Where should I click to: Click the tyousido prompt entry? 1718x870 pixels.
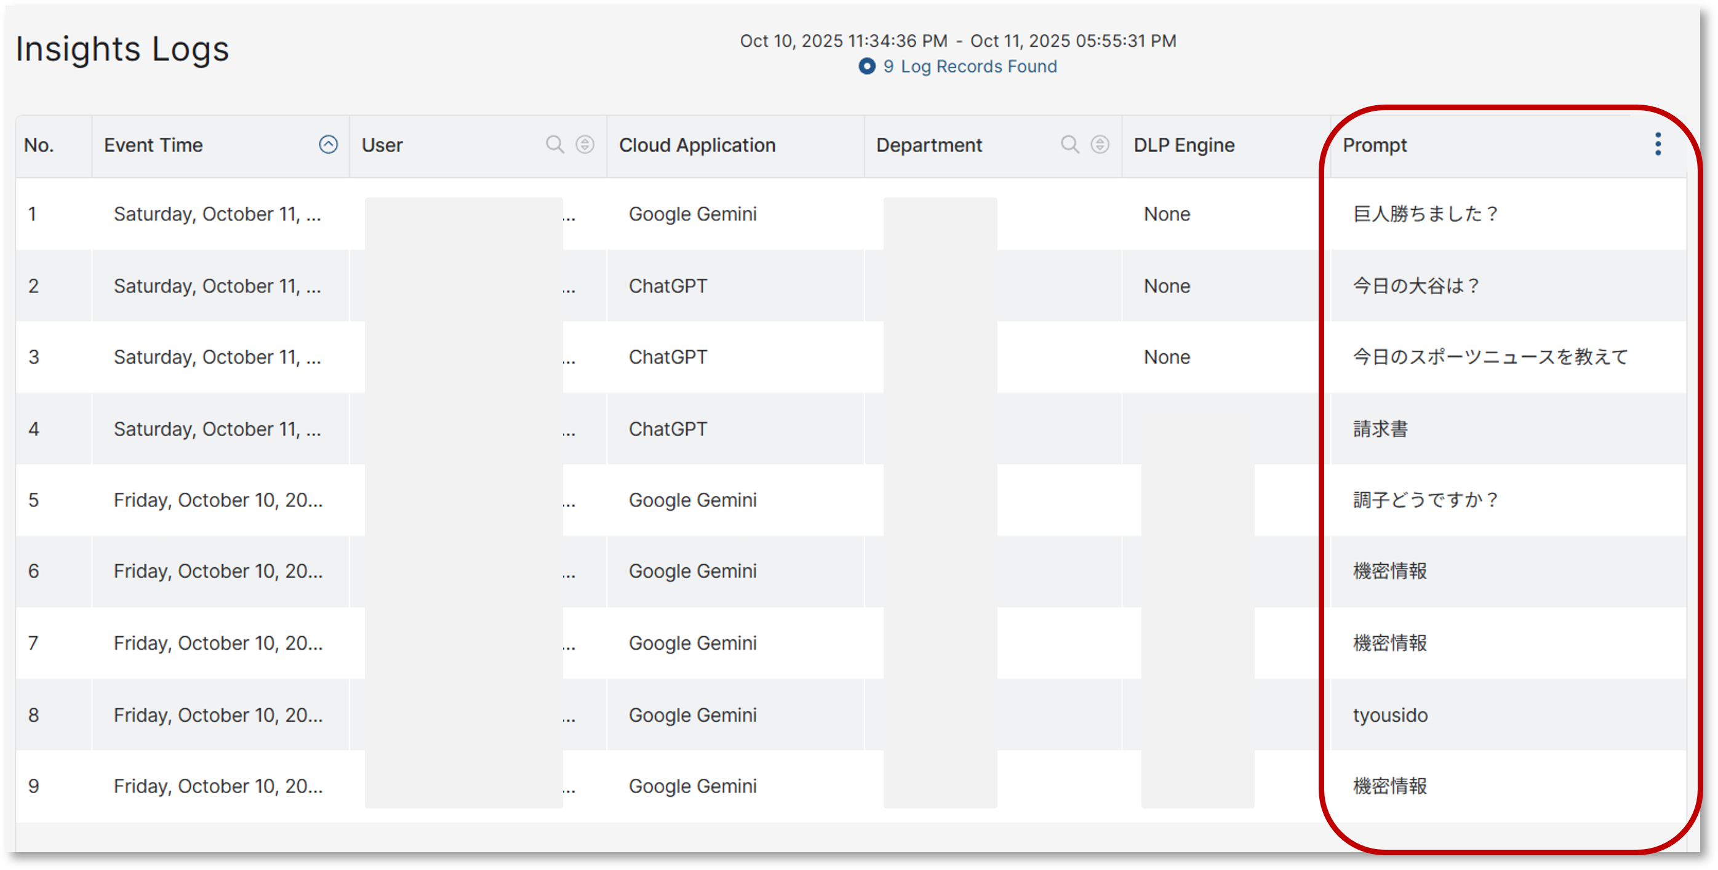(1390, 716)
